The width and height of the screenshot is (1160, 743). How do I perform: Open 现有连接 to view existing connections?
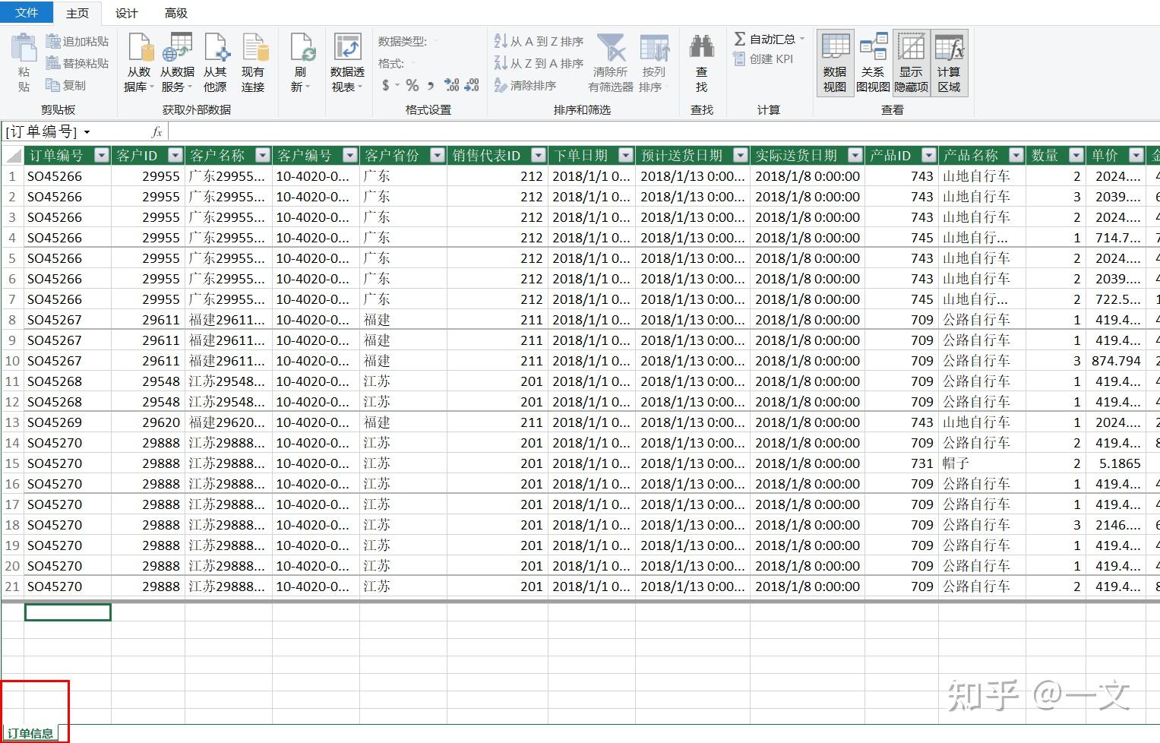(x=254, y=62)
